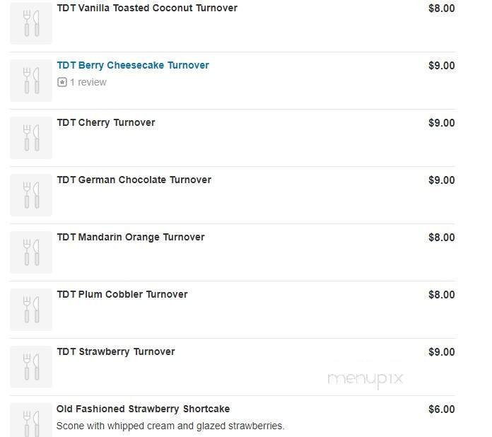Click Old Fashioned Strawberry Shortcake title
The width and height of the screenshot is (492, 437).
143,409
